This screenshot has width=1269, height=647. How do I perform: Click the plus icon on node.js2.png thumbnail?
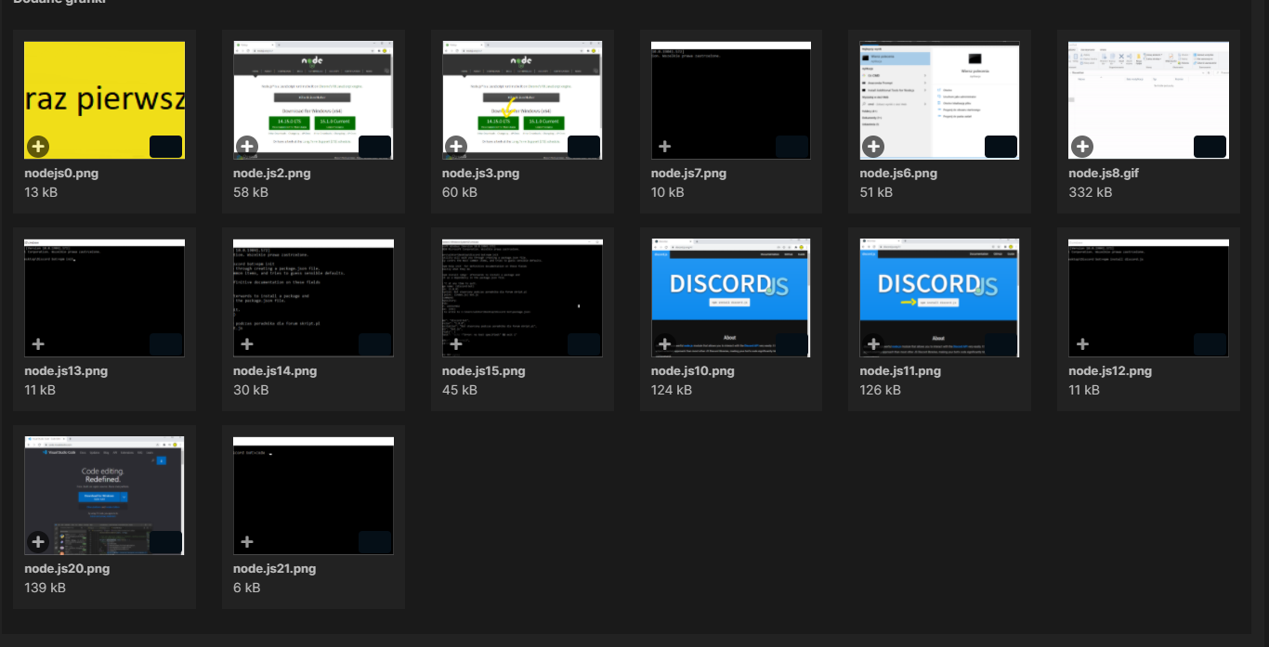(x=247, y=147)
